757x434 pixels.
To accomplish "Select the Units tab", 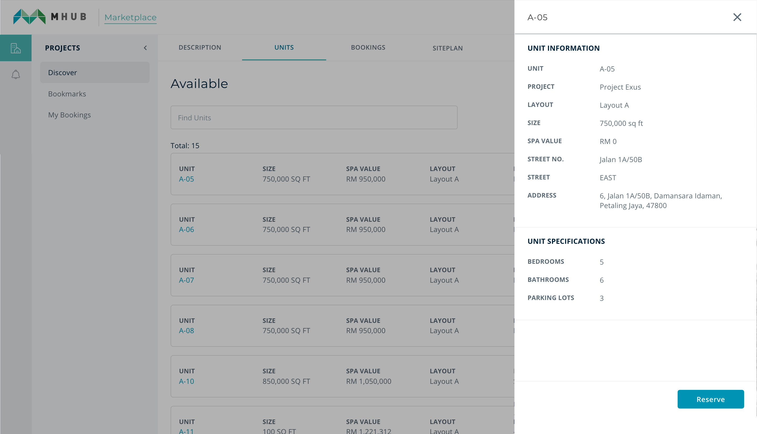I will coord(284,47).
